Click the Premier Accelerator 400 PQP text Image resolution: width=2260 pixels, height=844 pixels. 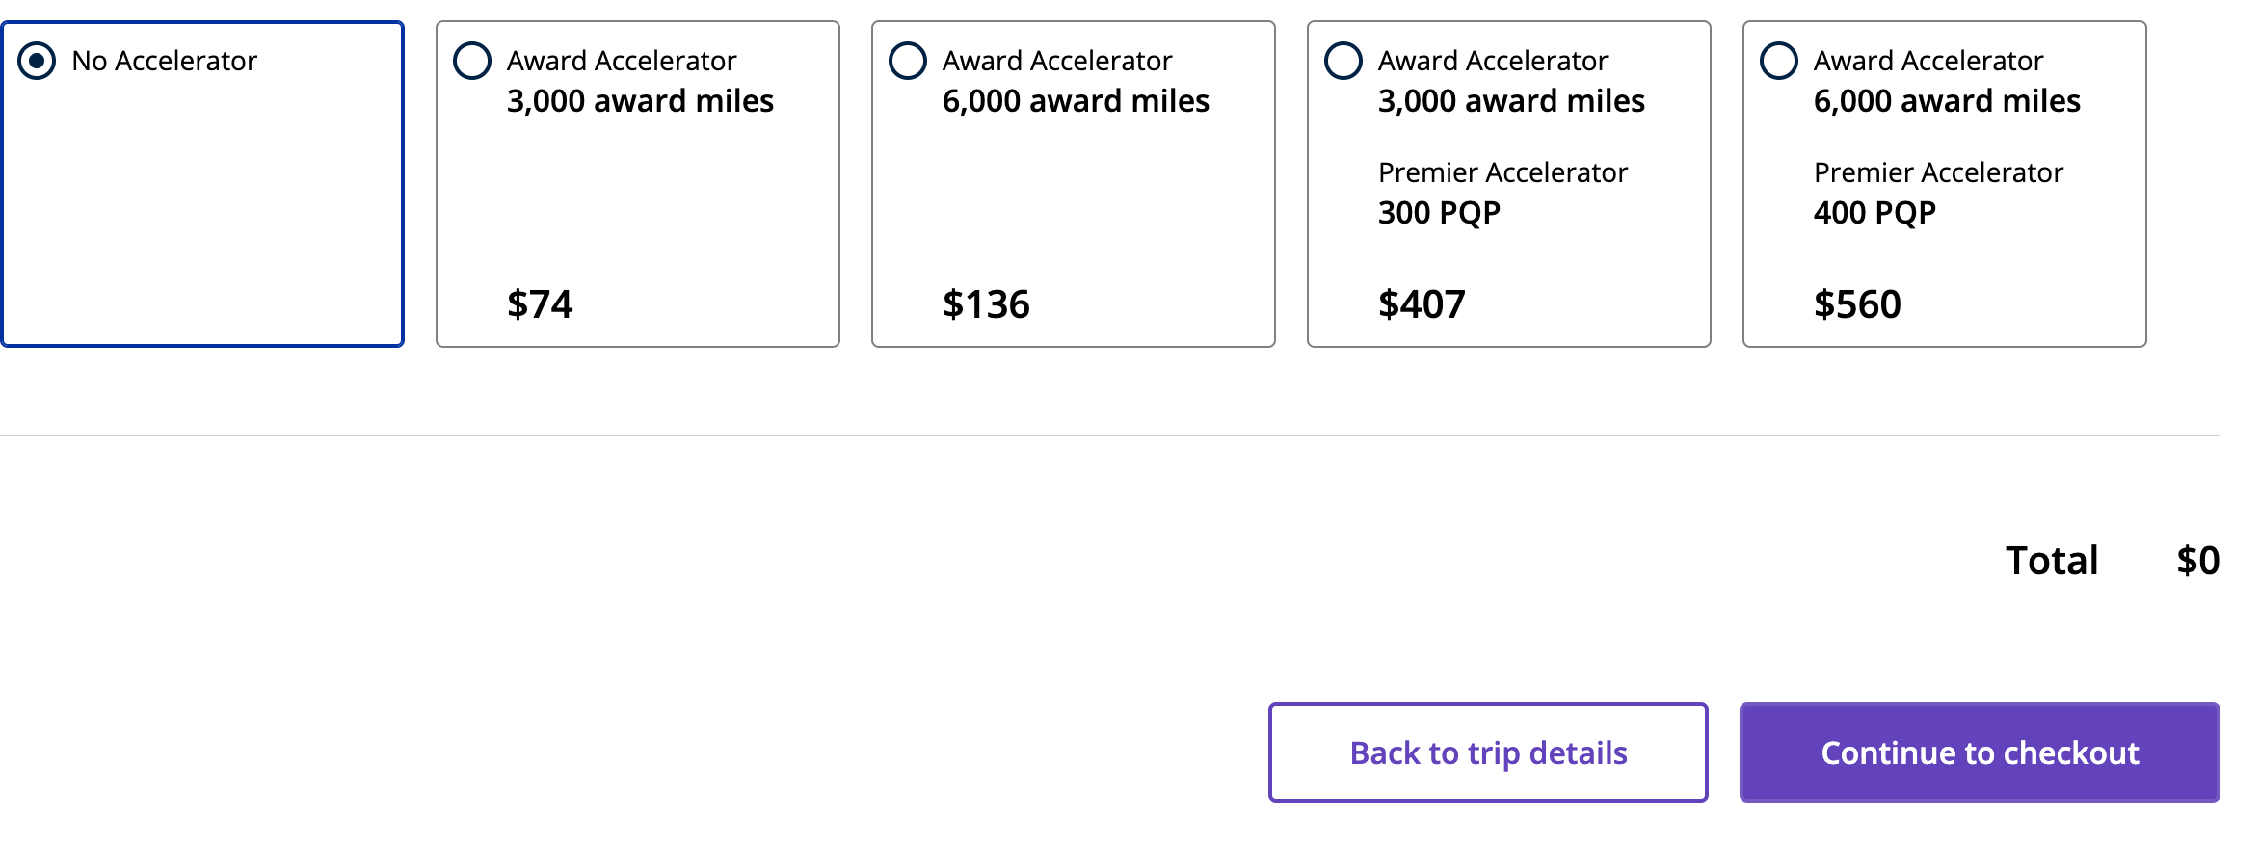click(x=1937, y=193)
